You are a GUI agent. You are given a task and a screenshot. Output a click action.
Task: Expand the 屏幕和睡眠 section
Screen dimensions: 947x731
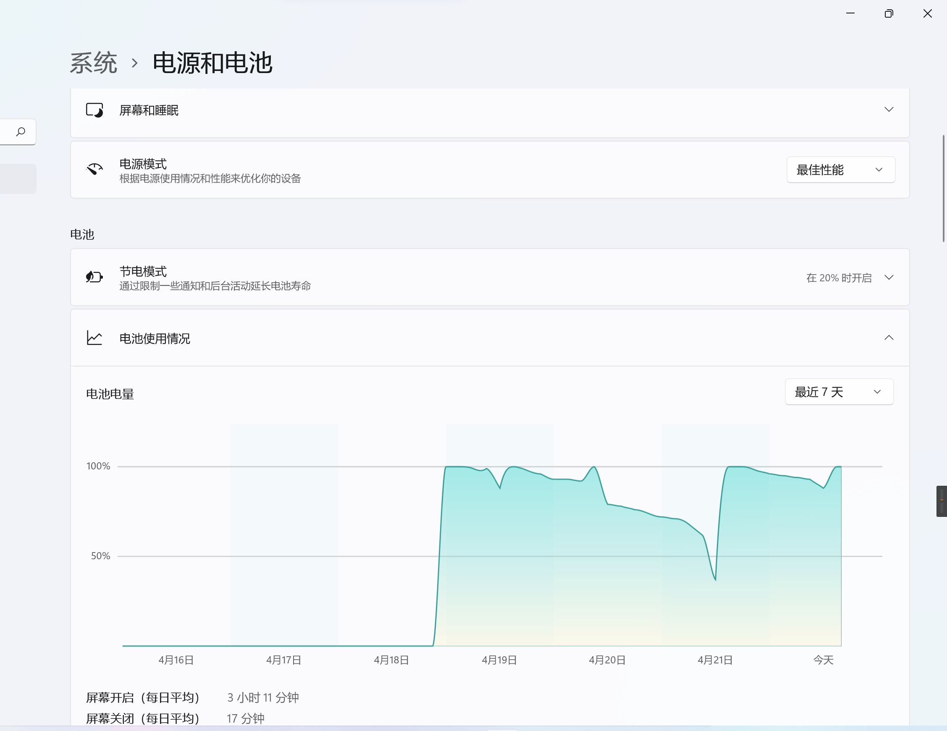[x=889, y=109]
